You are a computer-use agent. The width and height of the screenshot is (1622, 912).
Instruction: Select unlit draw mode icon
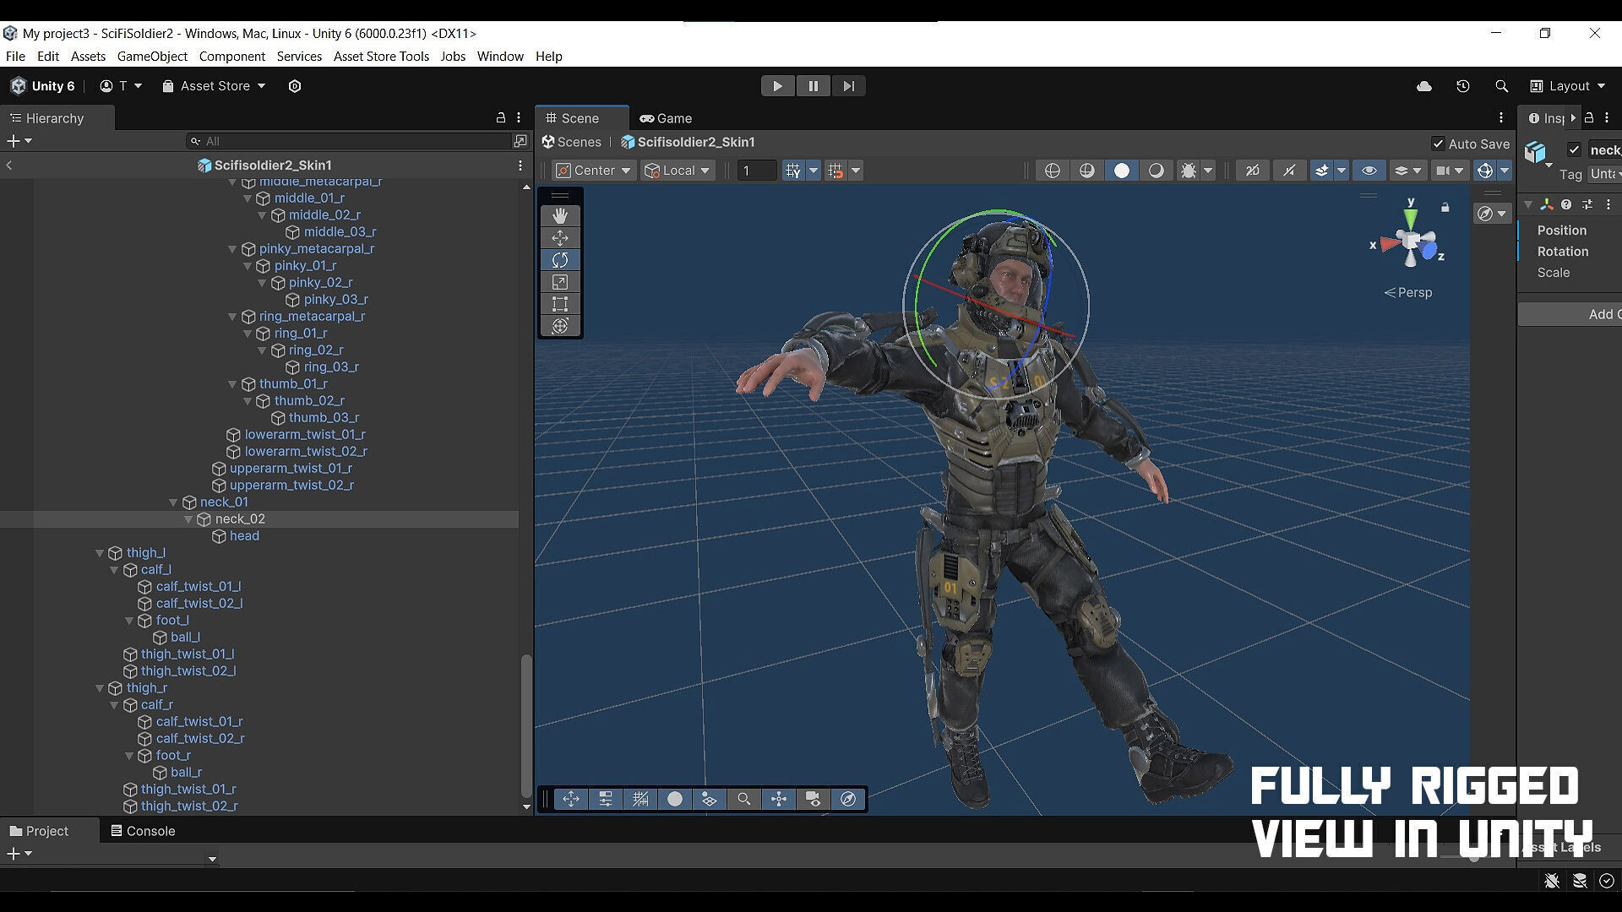(x=1156, y=171)
